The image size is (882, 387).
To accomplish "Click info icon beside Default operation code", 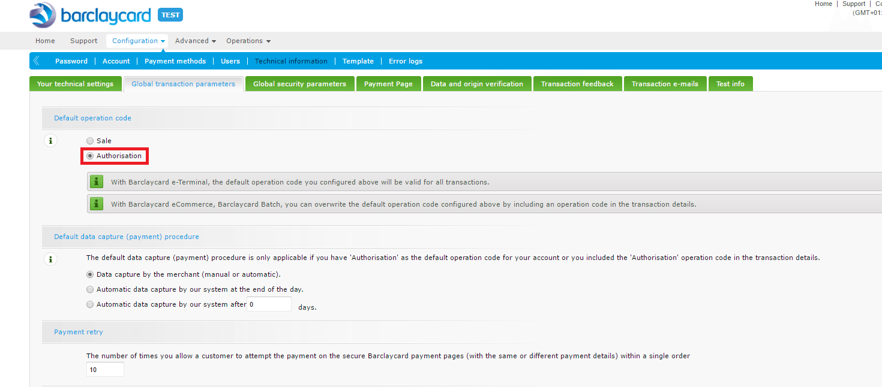I will tap(51, 141).
